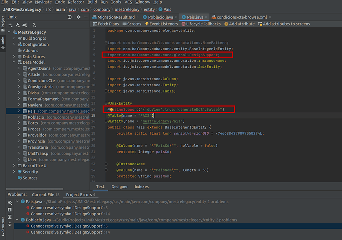Collapse Pais.java problems group
The width and height of the screenshot is (342, 240).
pyautogui.click(x=17, y=202)
